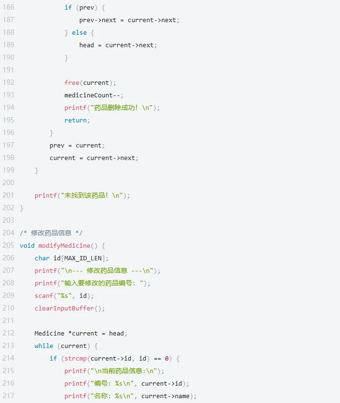Click 'current = current->next;' on line 198
Image resolution: width=340 pixels, height=403 pixels.
tap(94, 158)
